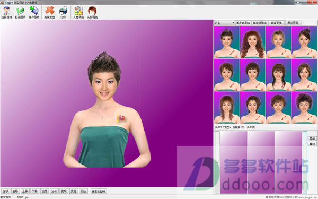Click the hairstyle count and page info text
This screenshot has height=199, width=318.
(235, 127)
